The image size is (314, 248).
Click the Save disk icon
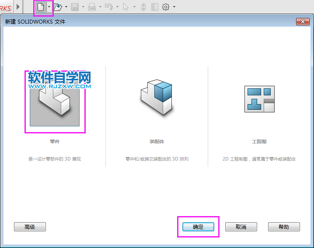(75, 7)
